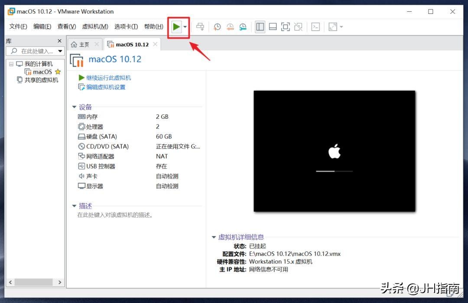This screenshot has height=303, width=468.
Task: Open the 显示器 display device entry
Action: 91,186
